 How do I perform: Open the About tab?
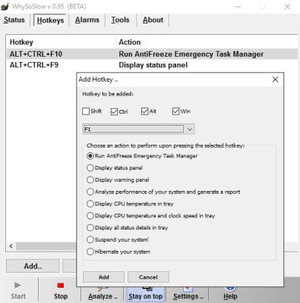point(153,20)
